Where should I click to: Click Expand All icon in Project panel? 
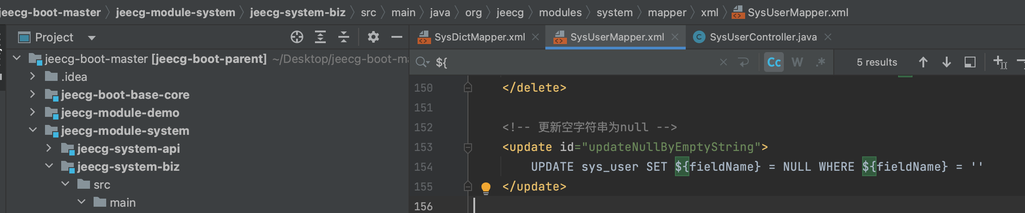click(320, 37)
